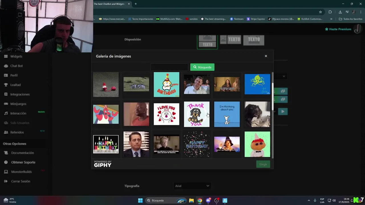Pick the green octopus on blue GIF
Viewport: 365px width, 205px height.
pos(257,84)
